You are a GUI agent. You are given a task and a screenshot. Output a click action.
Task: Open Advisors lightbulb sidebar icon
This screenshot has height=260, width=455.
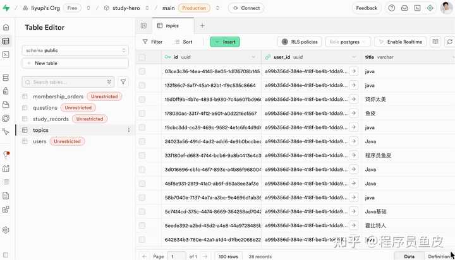[x=6, y=155]
